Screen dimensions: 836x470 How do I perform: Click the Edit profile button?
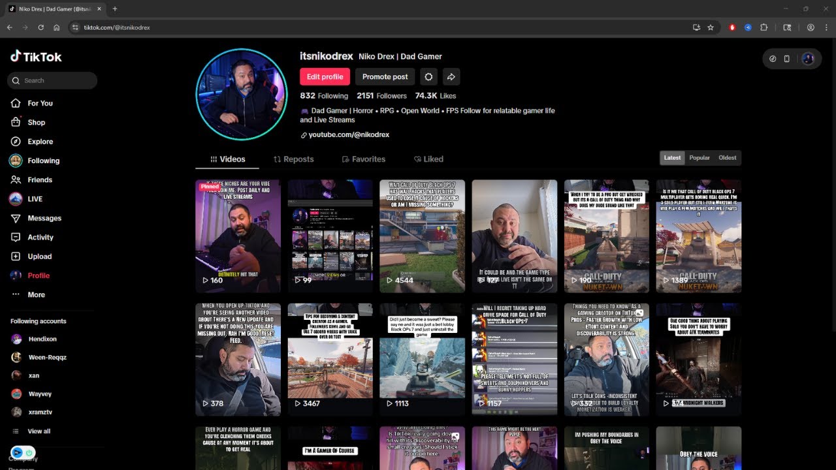click(325, 76)
